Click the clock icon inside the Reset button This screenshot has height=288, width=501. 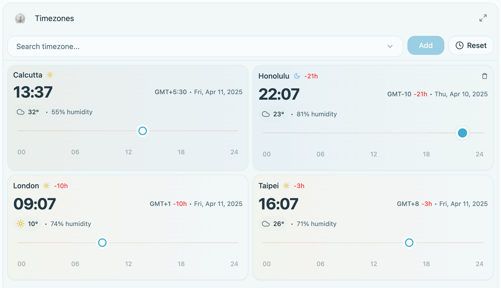tap(459, 45)
